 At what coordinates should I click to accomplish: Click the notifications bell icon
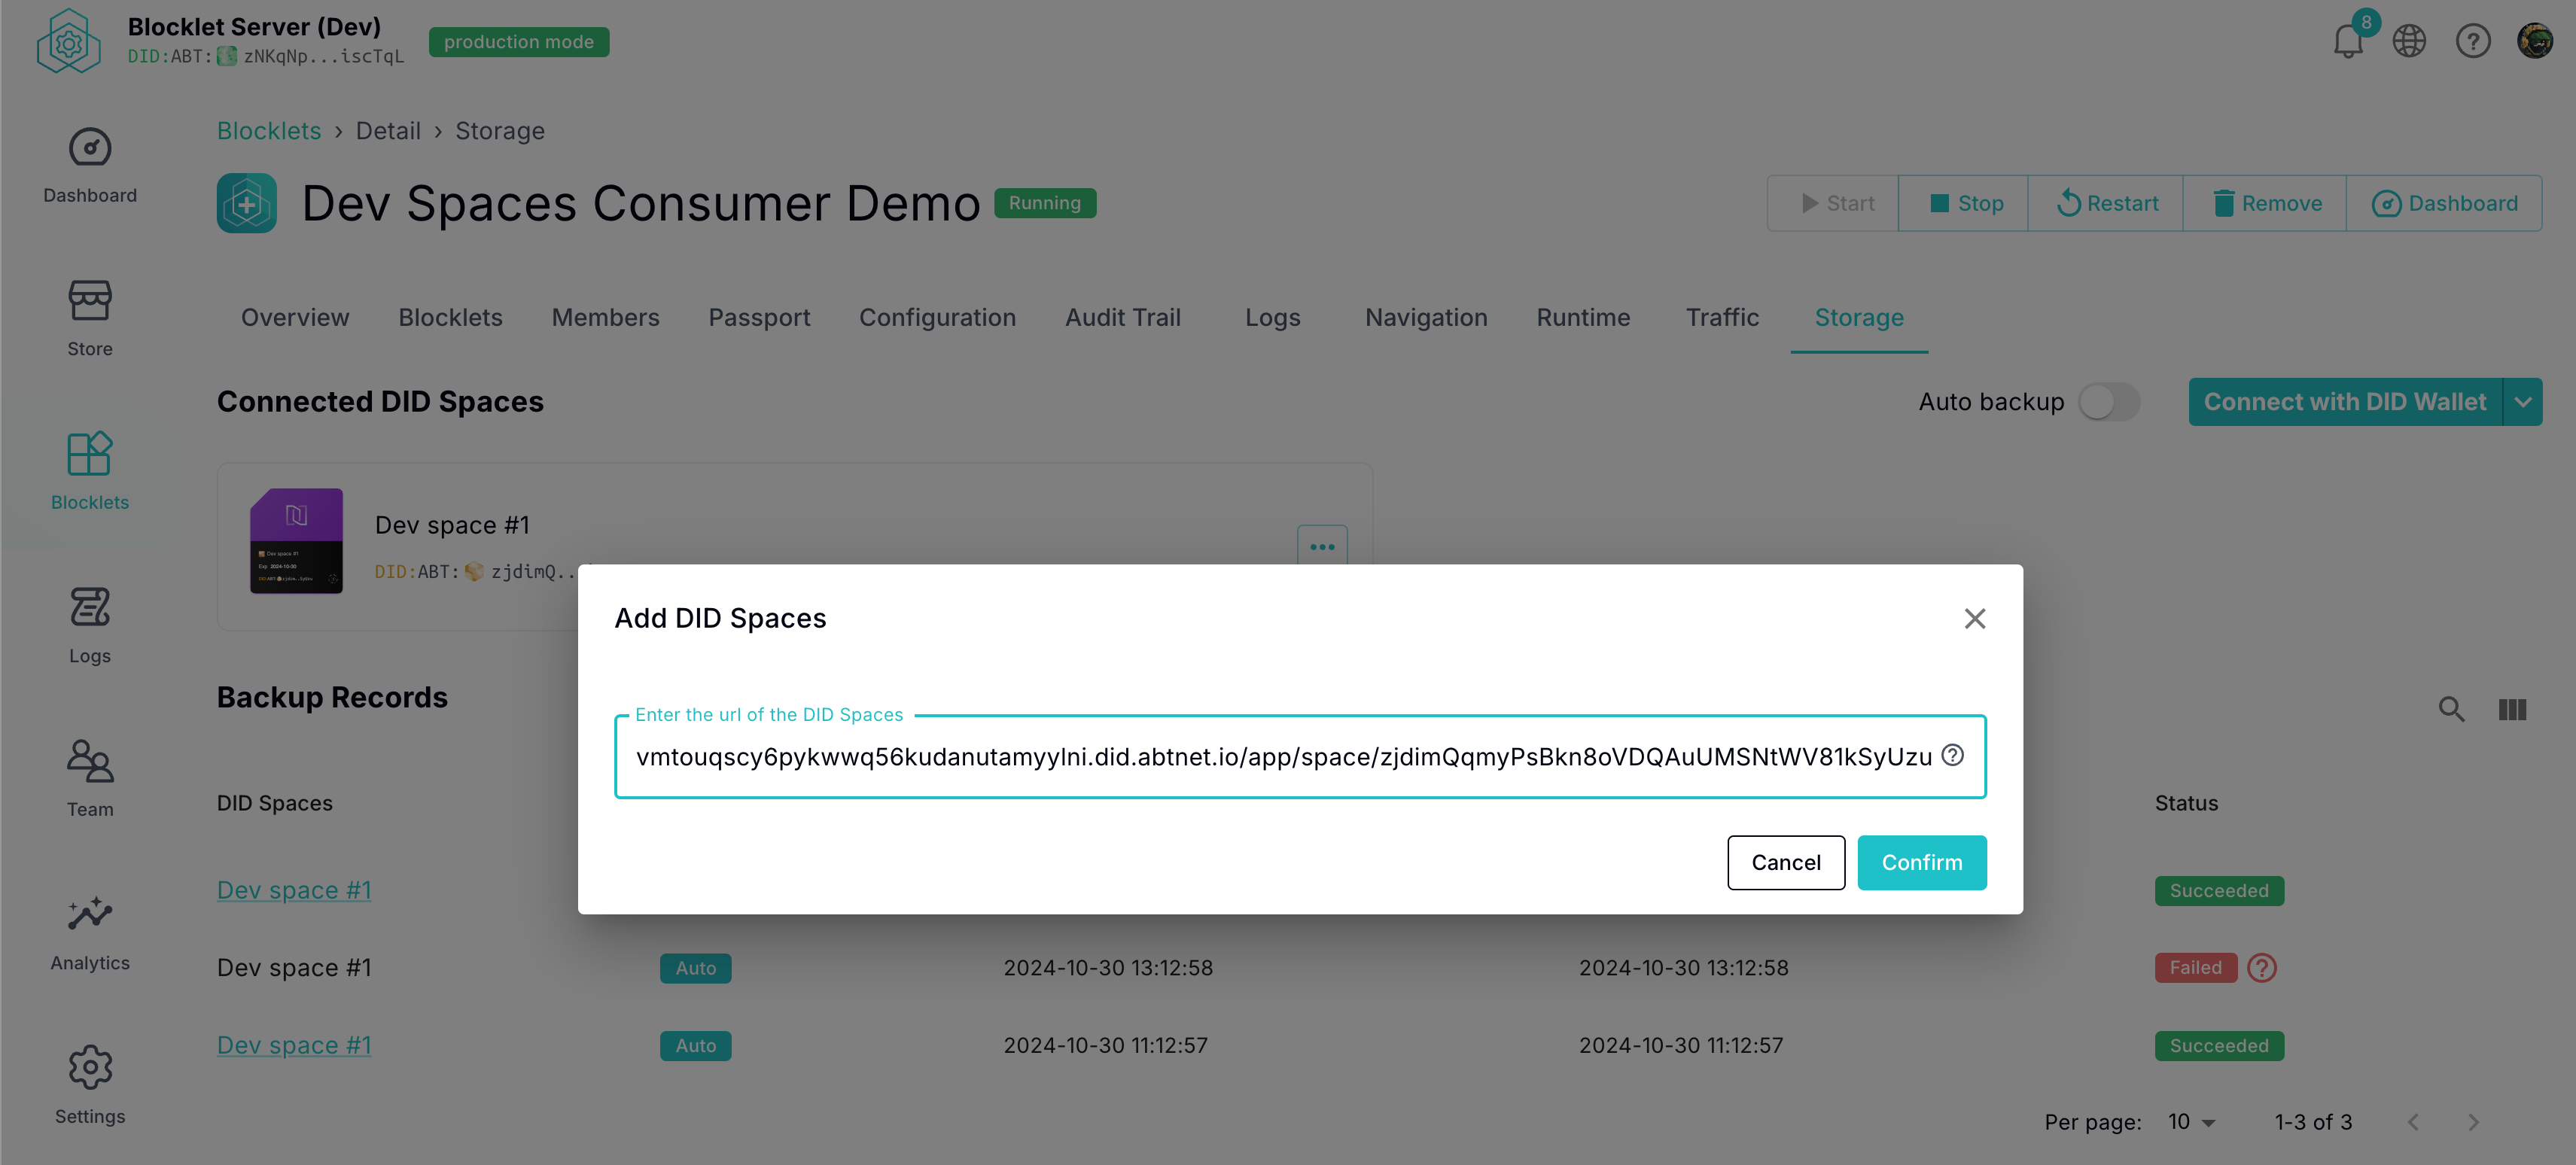[x=2347, y=42]
